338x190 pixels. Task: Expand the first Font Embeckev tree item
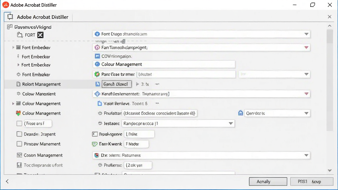[x=13, y=47]
